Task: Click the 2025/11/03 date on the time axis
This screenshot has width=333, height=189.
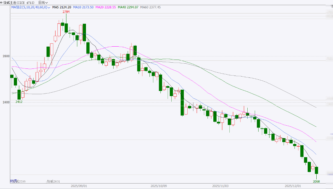Action: click(220, 186)
